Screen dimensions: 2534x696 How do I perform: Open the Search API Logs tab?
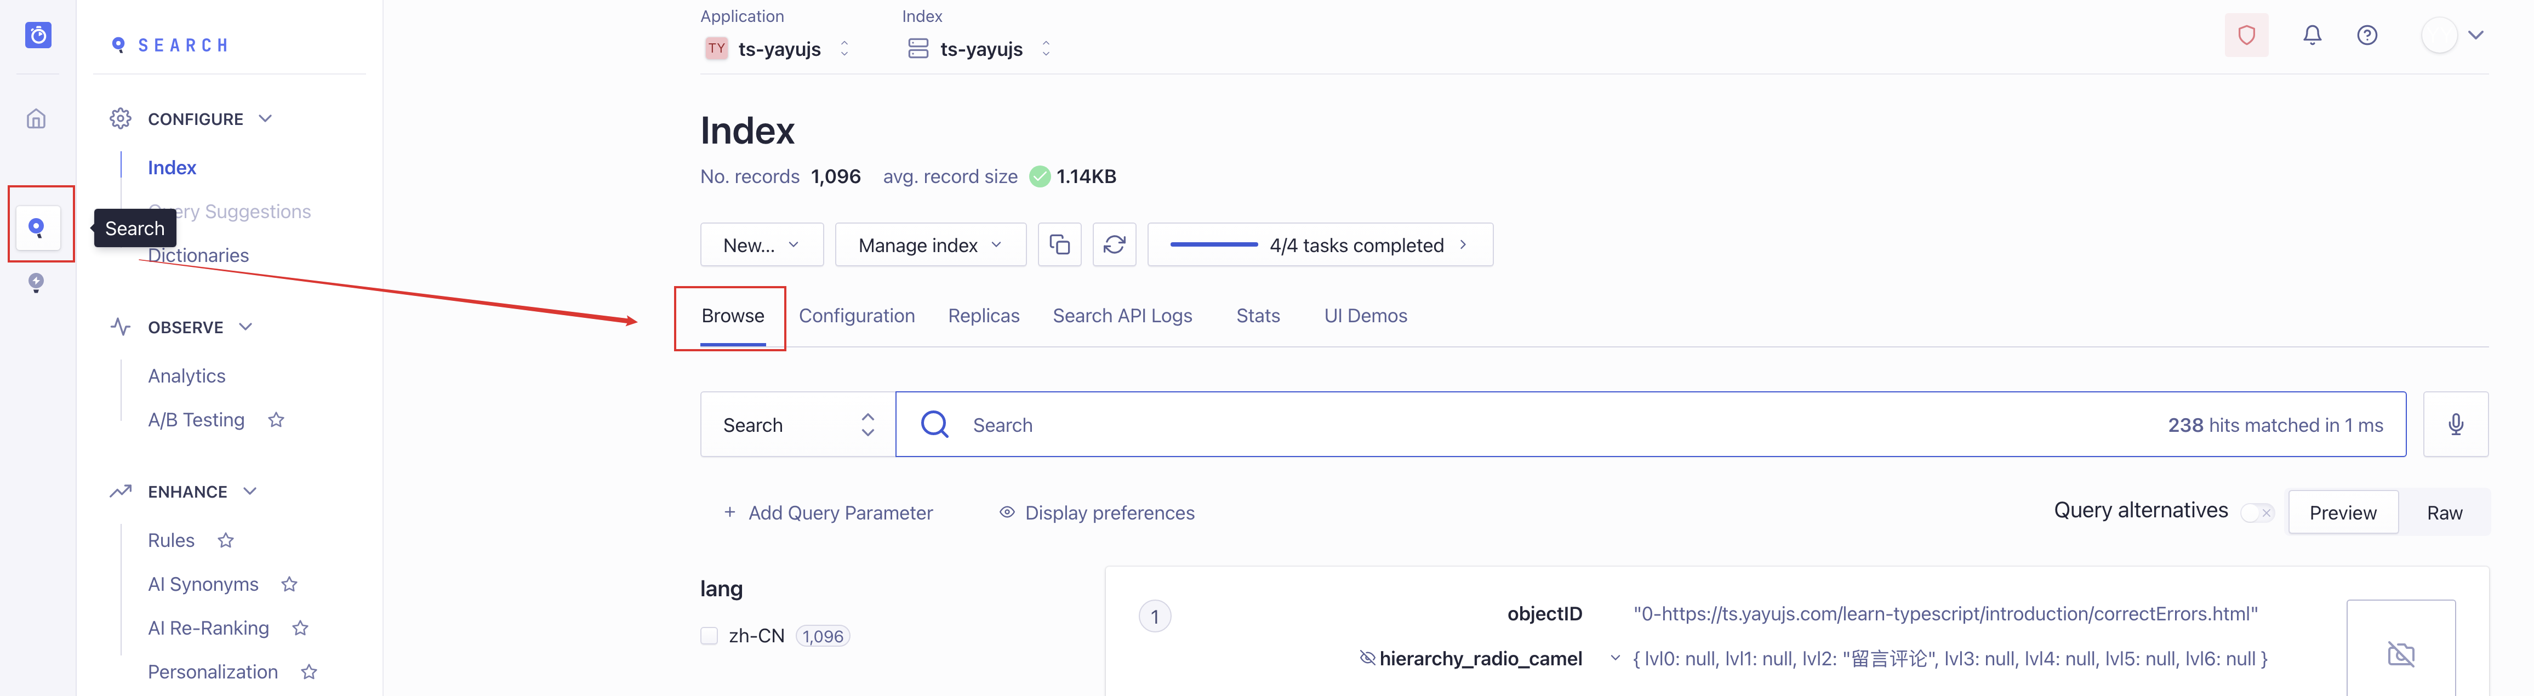(x=1121, y=316)
